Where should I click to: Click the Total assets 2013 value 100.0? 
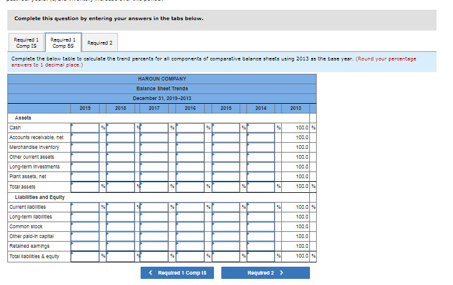[302, 187]
